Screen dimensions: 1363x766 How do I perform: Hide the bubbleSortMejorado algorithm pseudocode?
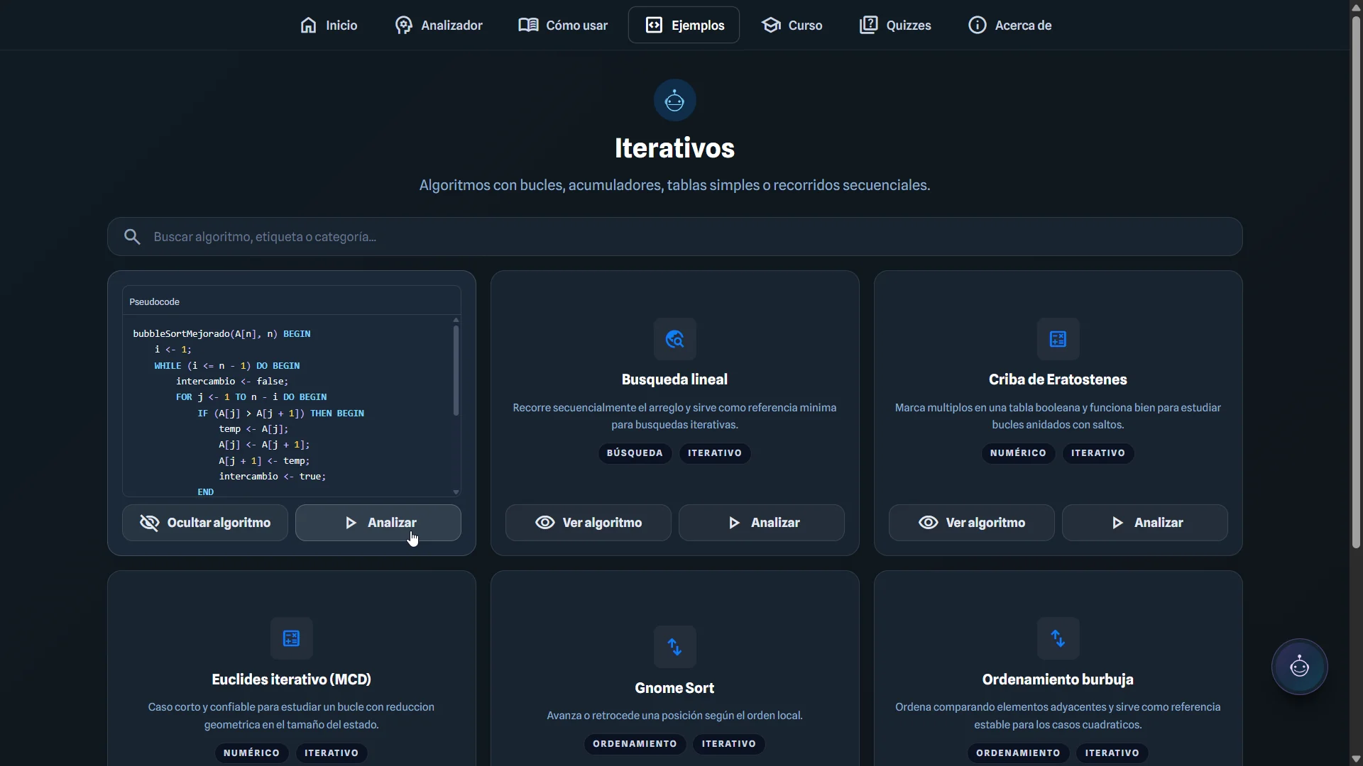[205, 523]
